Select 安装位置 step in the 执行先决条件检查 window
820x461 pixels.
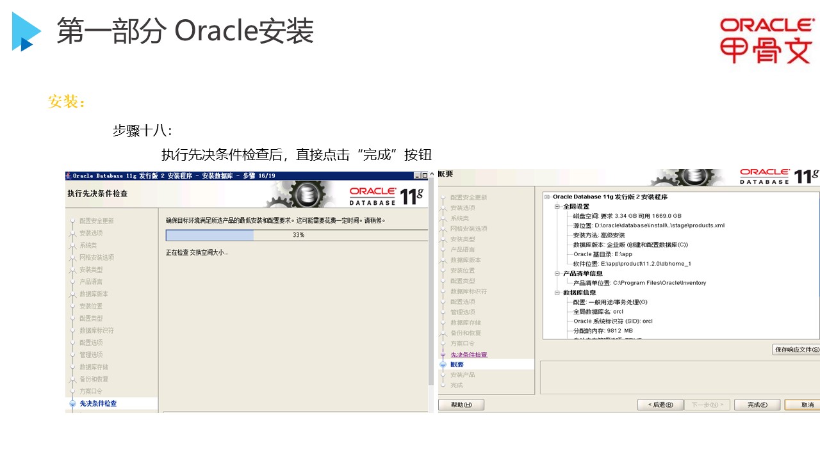click(91, 306)
